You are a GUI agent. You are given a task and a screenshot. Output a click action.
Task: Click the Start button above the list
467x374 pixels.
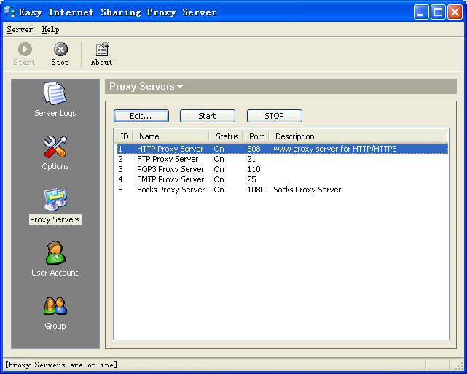pos(208,116)
